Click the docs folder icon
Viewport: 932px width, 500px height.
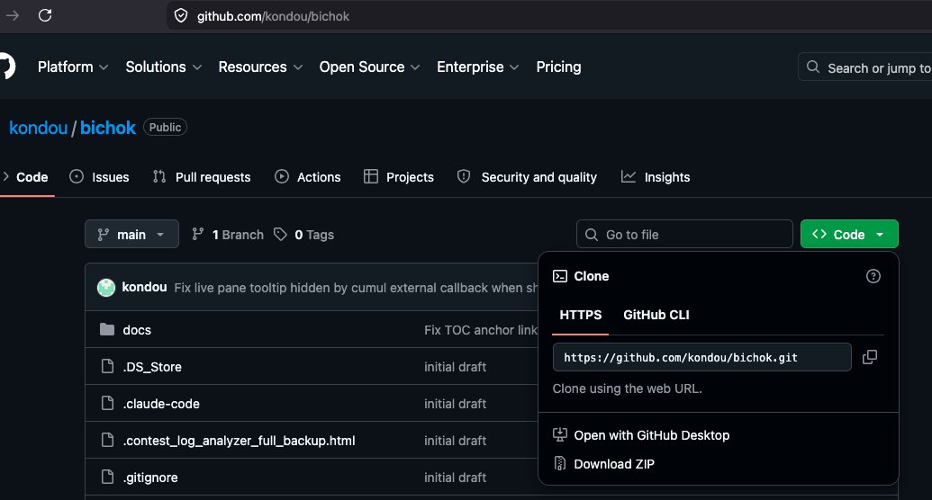tap(107, 329)
